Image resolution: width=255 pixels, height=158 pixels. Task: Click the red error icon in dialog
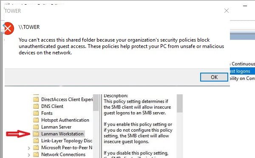(x=8, y=28)
